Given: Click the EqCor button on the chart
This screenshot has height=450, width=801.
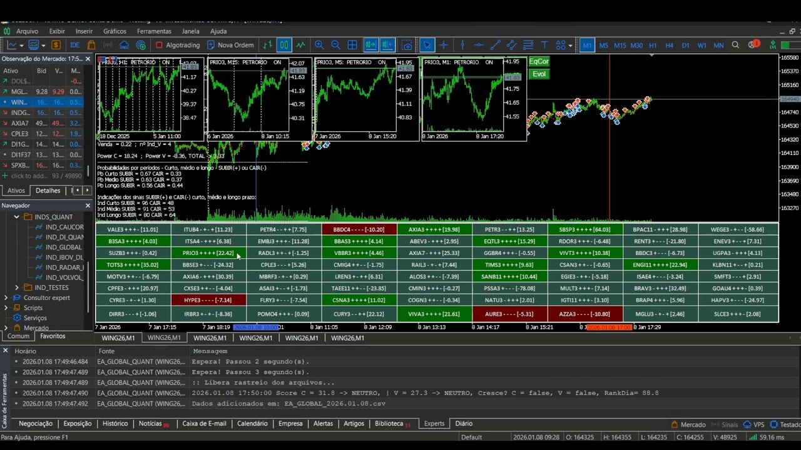Looking at the screenshot, I should click(x=539, y=61).
